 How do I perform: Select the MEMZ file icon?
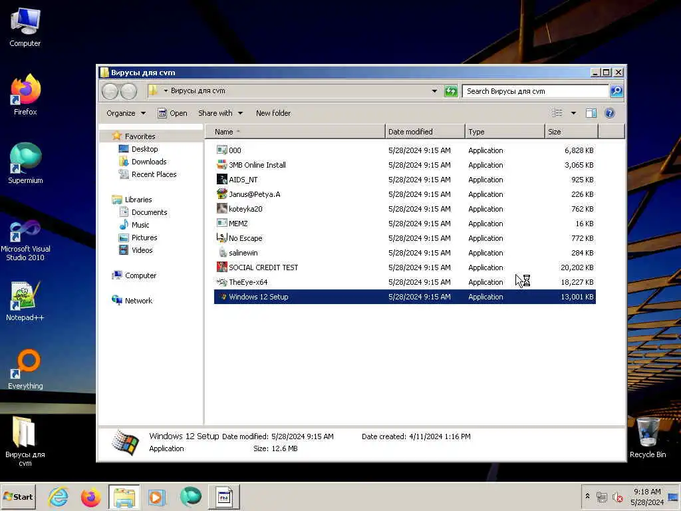tap(222, 224)
